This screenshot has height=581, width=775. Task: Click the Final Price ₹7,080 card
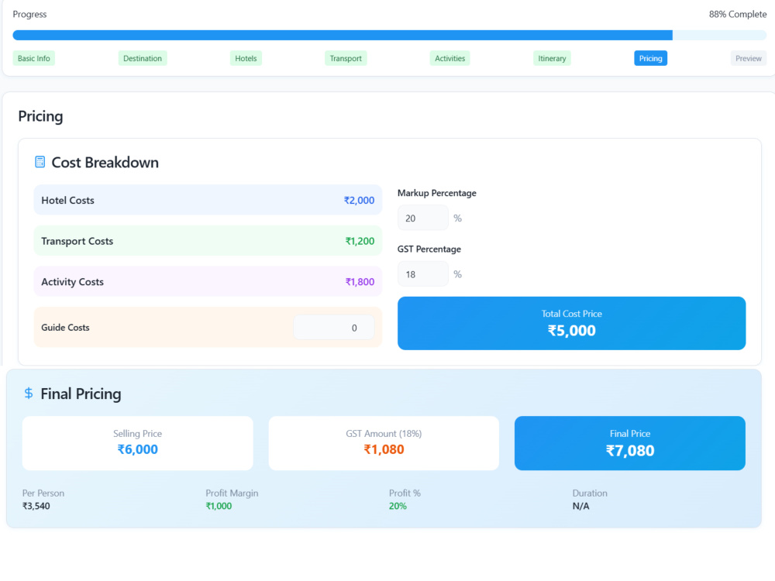(x=629, y=443)
